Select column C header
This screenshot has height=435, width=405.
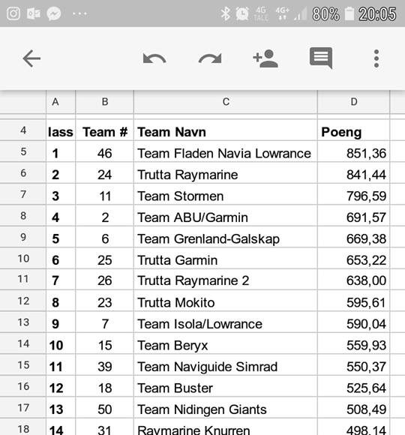click(x=226, y=102)
